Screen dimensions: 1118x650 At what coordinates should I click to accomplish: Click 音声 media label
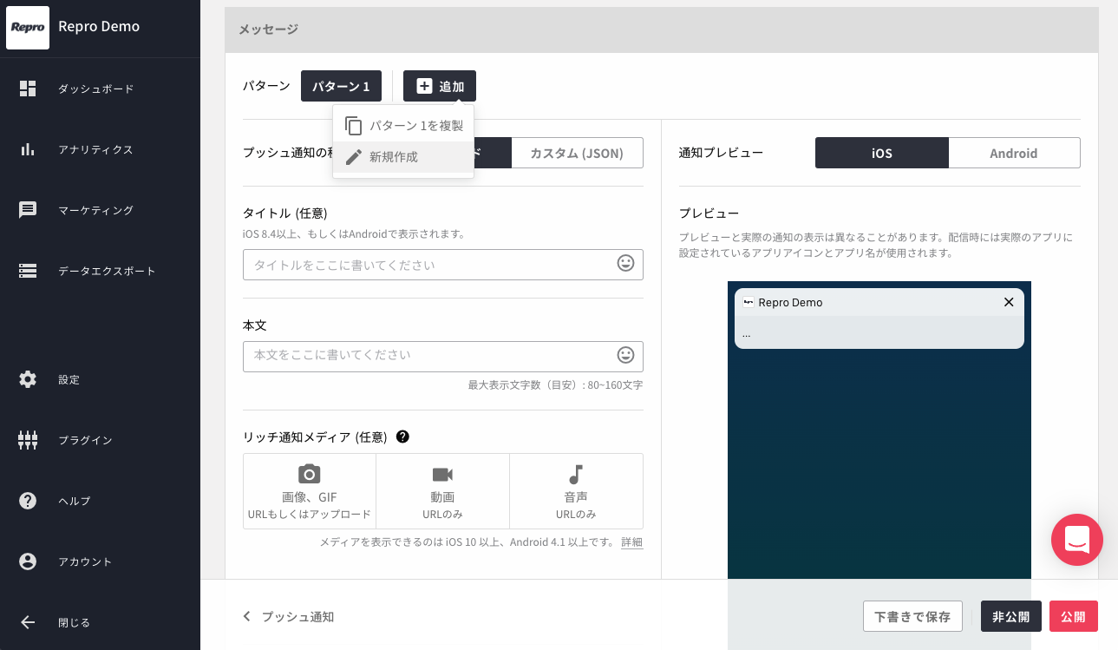(576, 497)
